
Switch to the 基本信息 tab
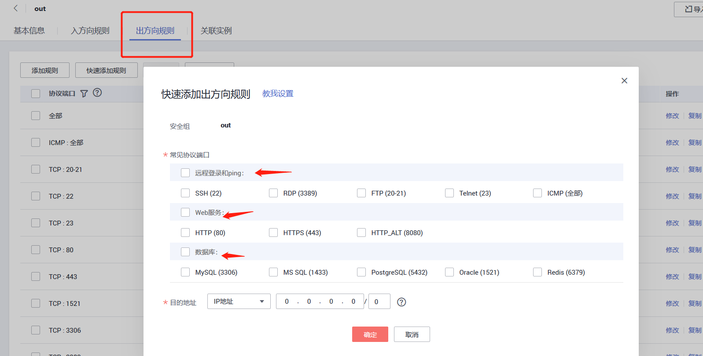pyautogui.click(x=29, y=30)
